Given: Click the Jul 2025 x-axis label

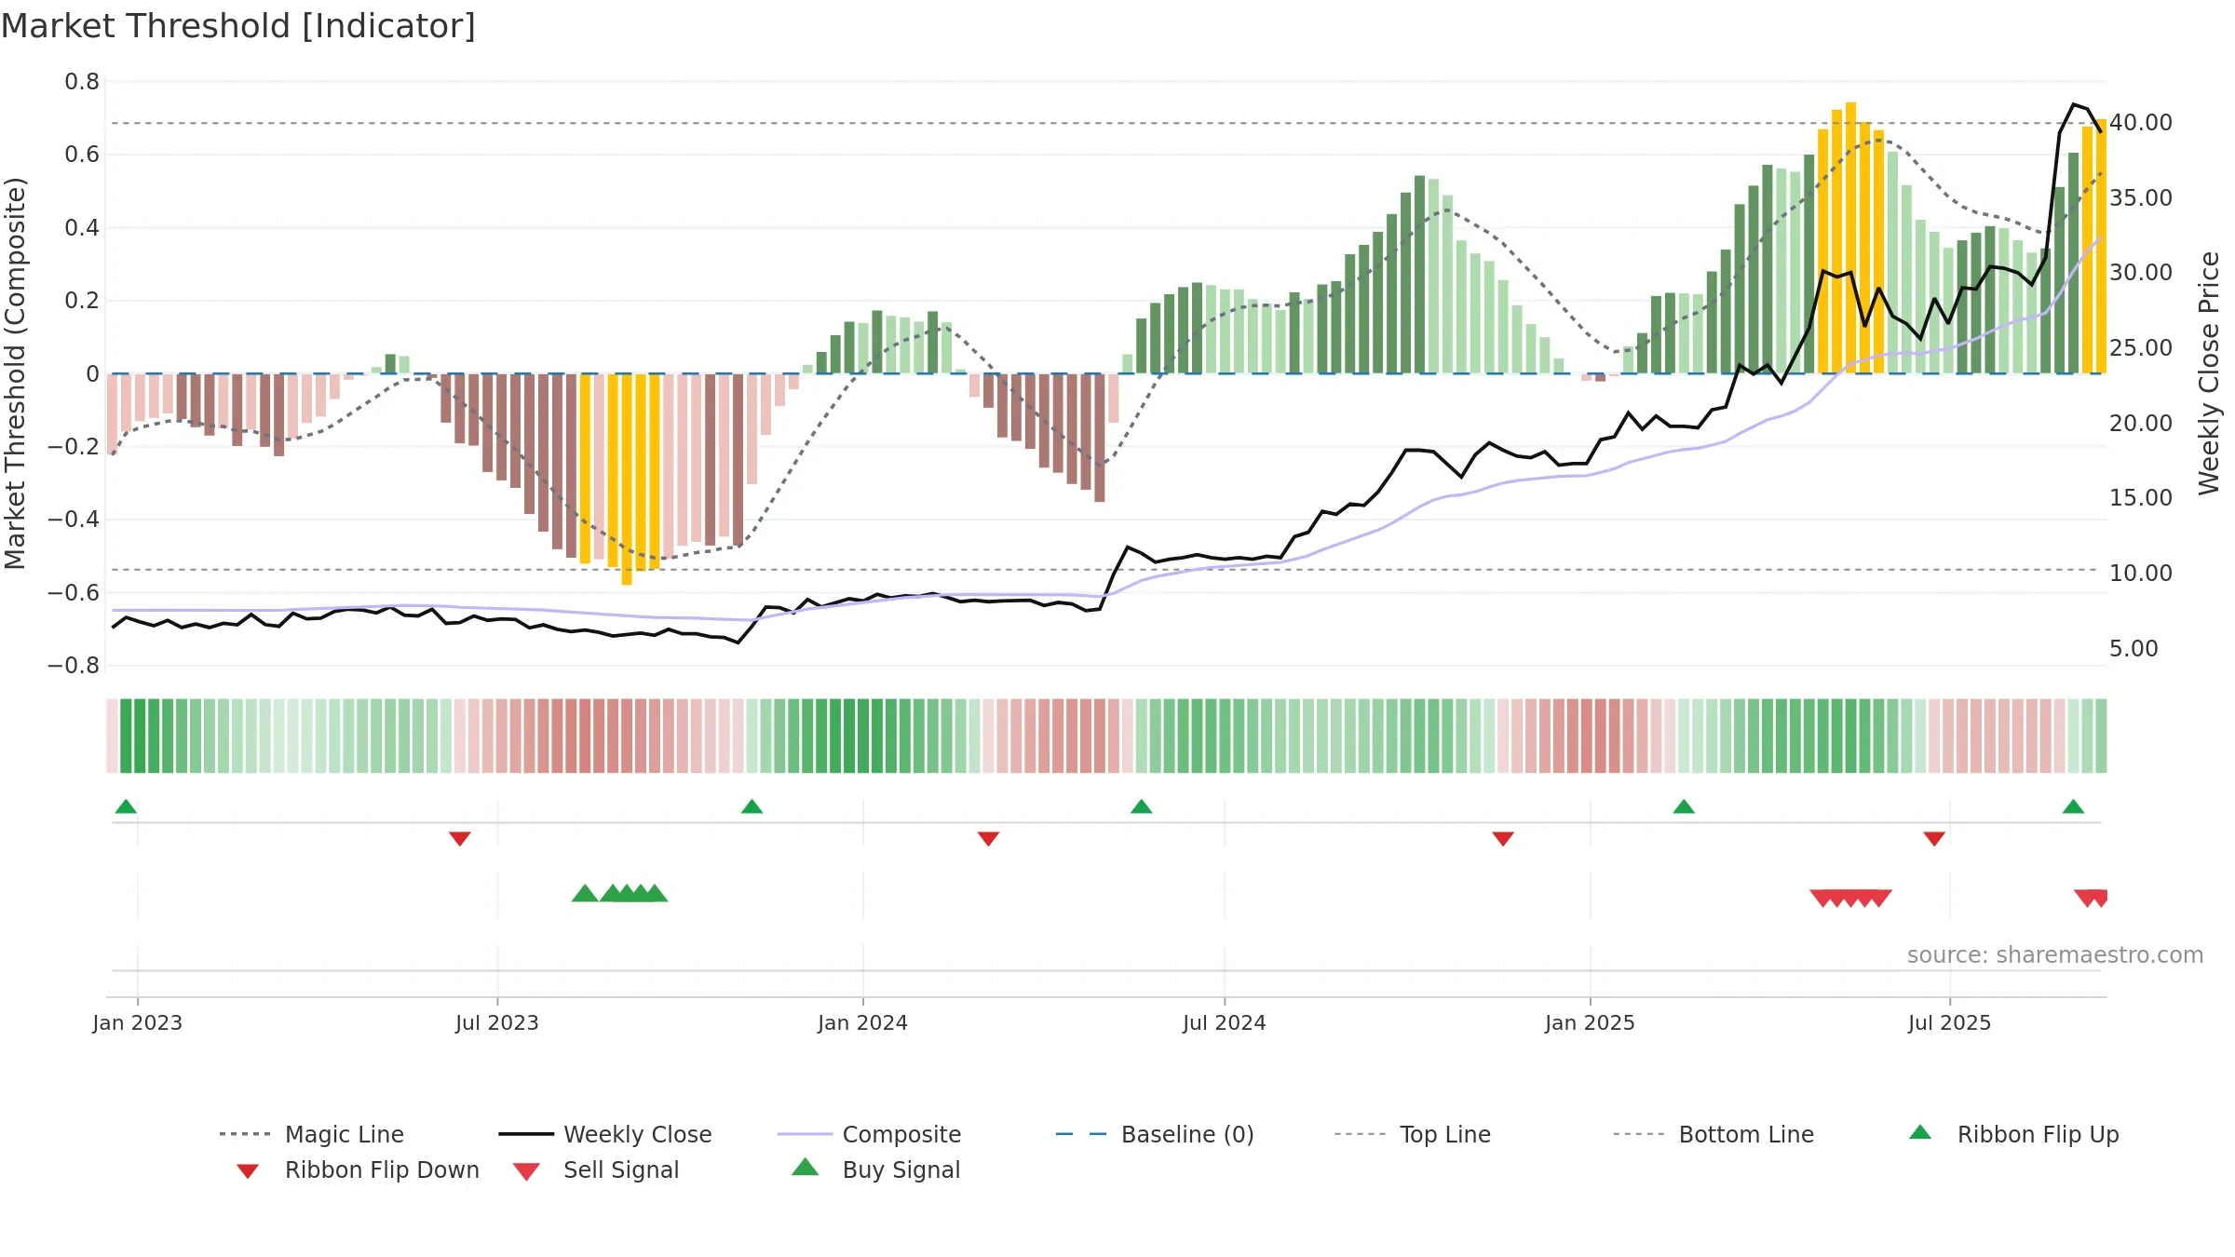Looking at the screenshot, I should pyautogui.click(x=1950, y=1022).
